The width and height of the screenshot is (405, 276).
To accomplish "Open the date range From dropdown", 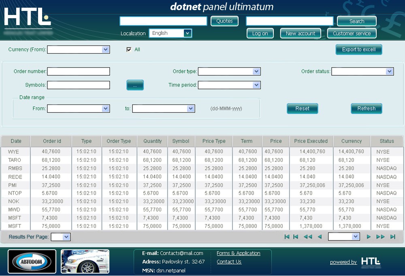I will click(79, 108).
